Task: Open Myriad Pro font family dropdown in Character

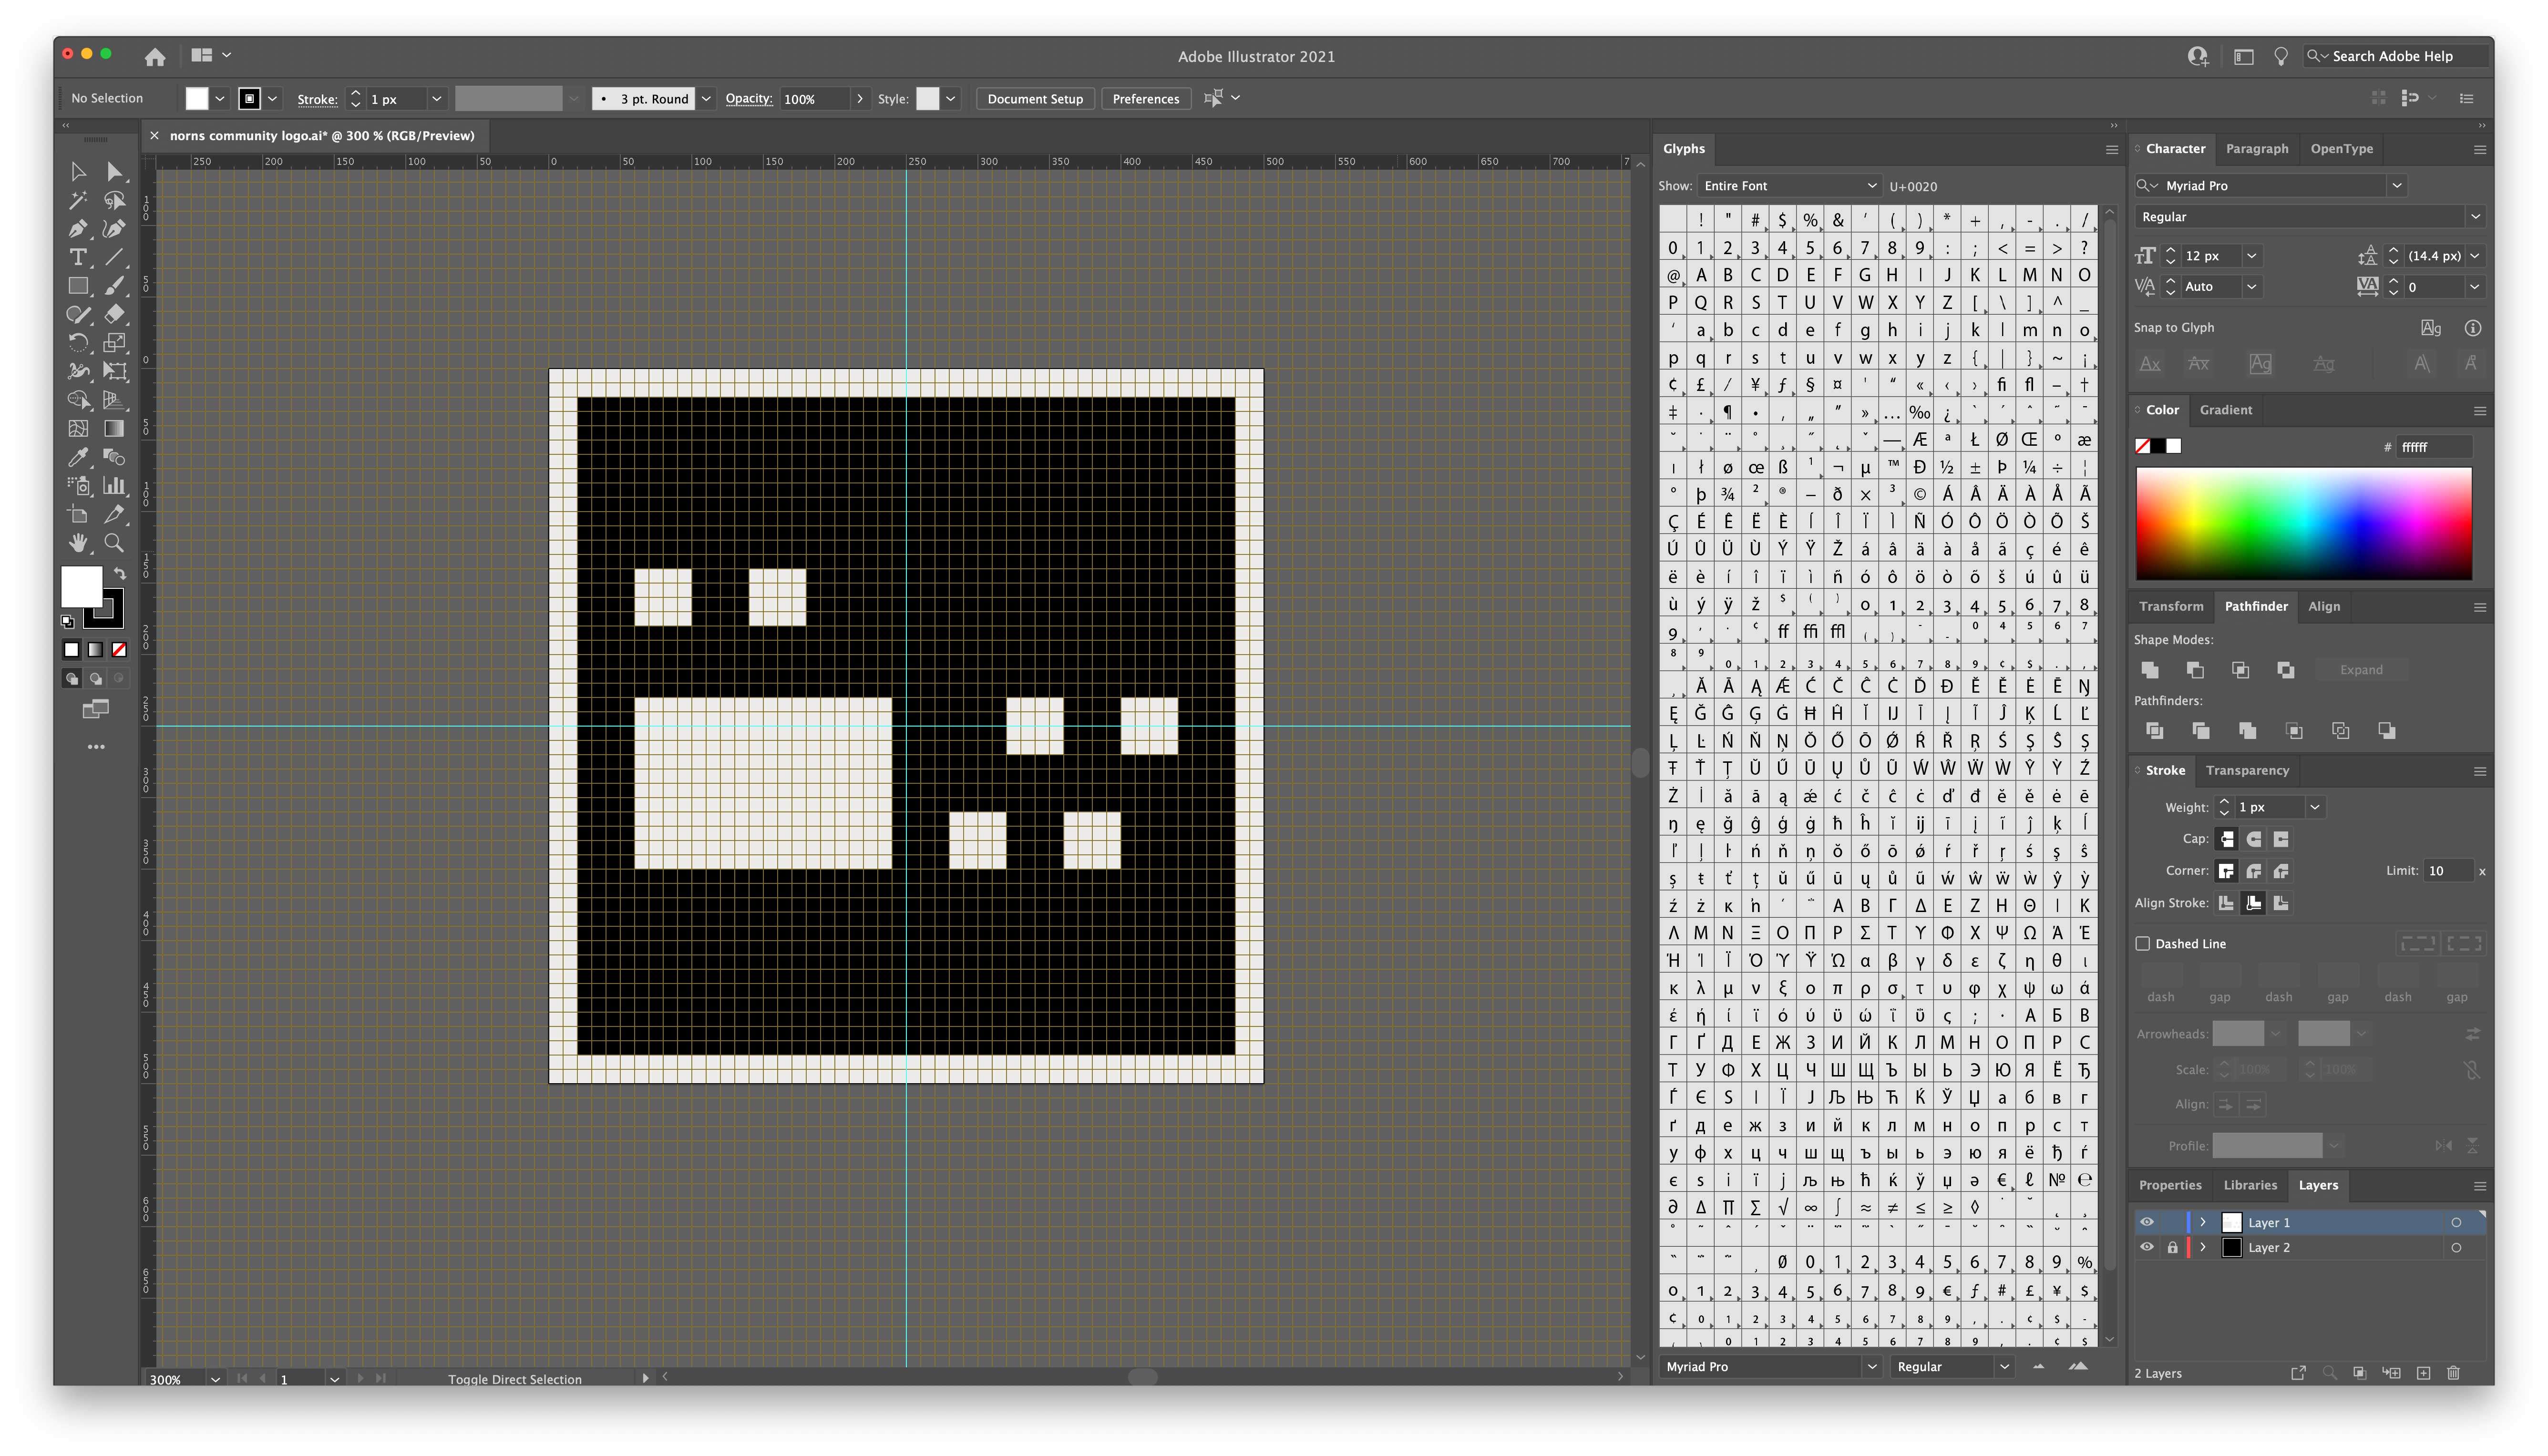Action: (x=2397, y=186)
